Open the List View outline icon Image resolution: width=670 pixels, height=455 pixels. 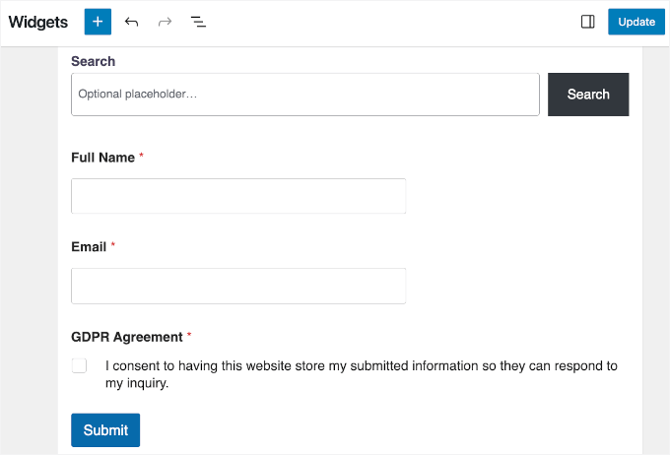198,22
